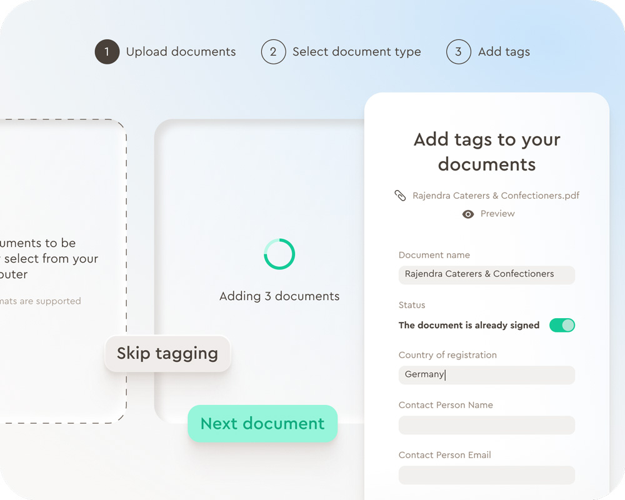Click the Contact Person Name field
Image resolution: width=625 pixels, height=500 pixels.
(x=486, y=425)
